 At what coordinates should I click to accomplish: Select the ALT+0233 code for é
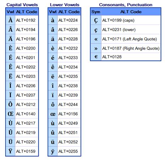pos(69,58)
